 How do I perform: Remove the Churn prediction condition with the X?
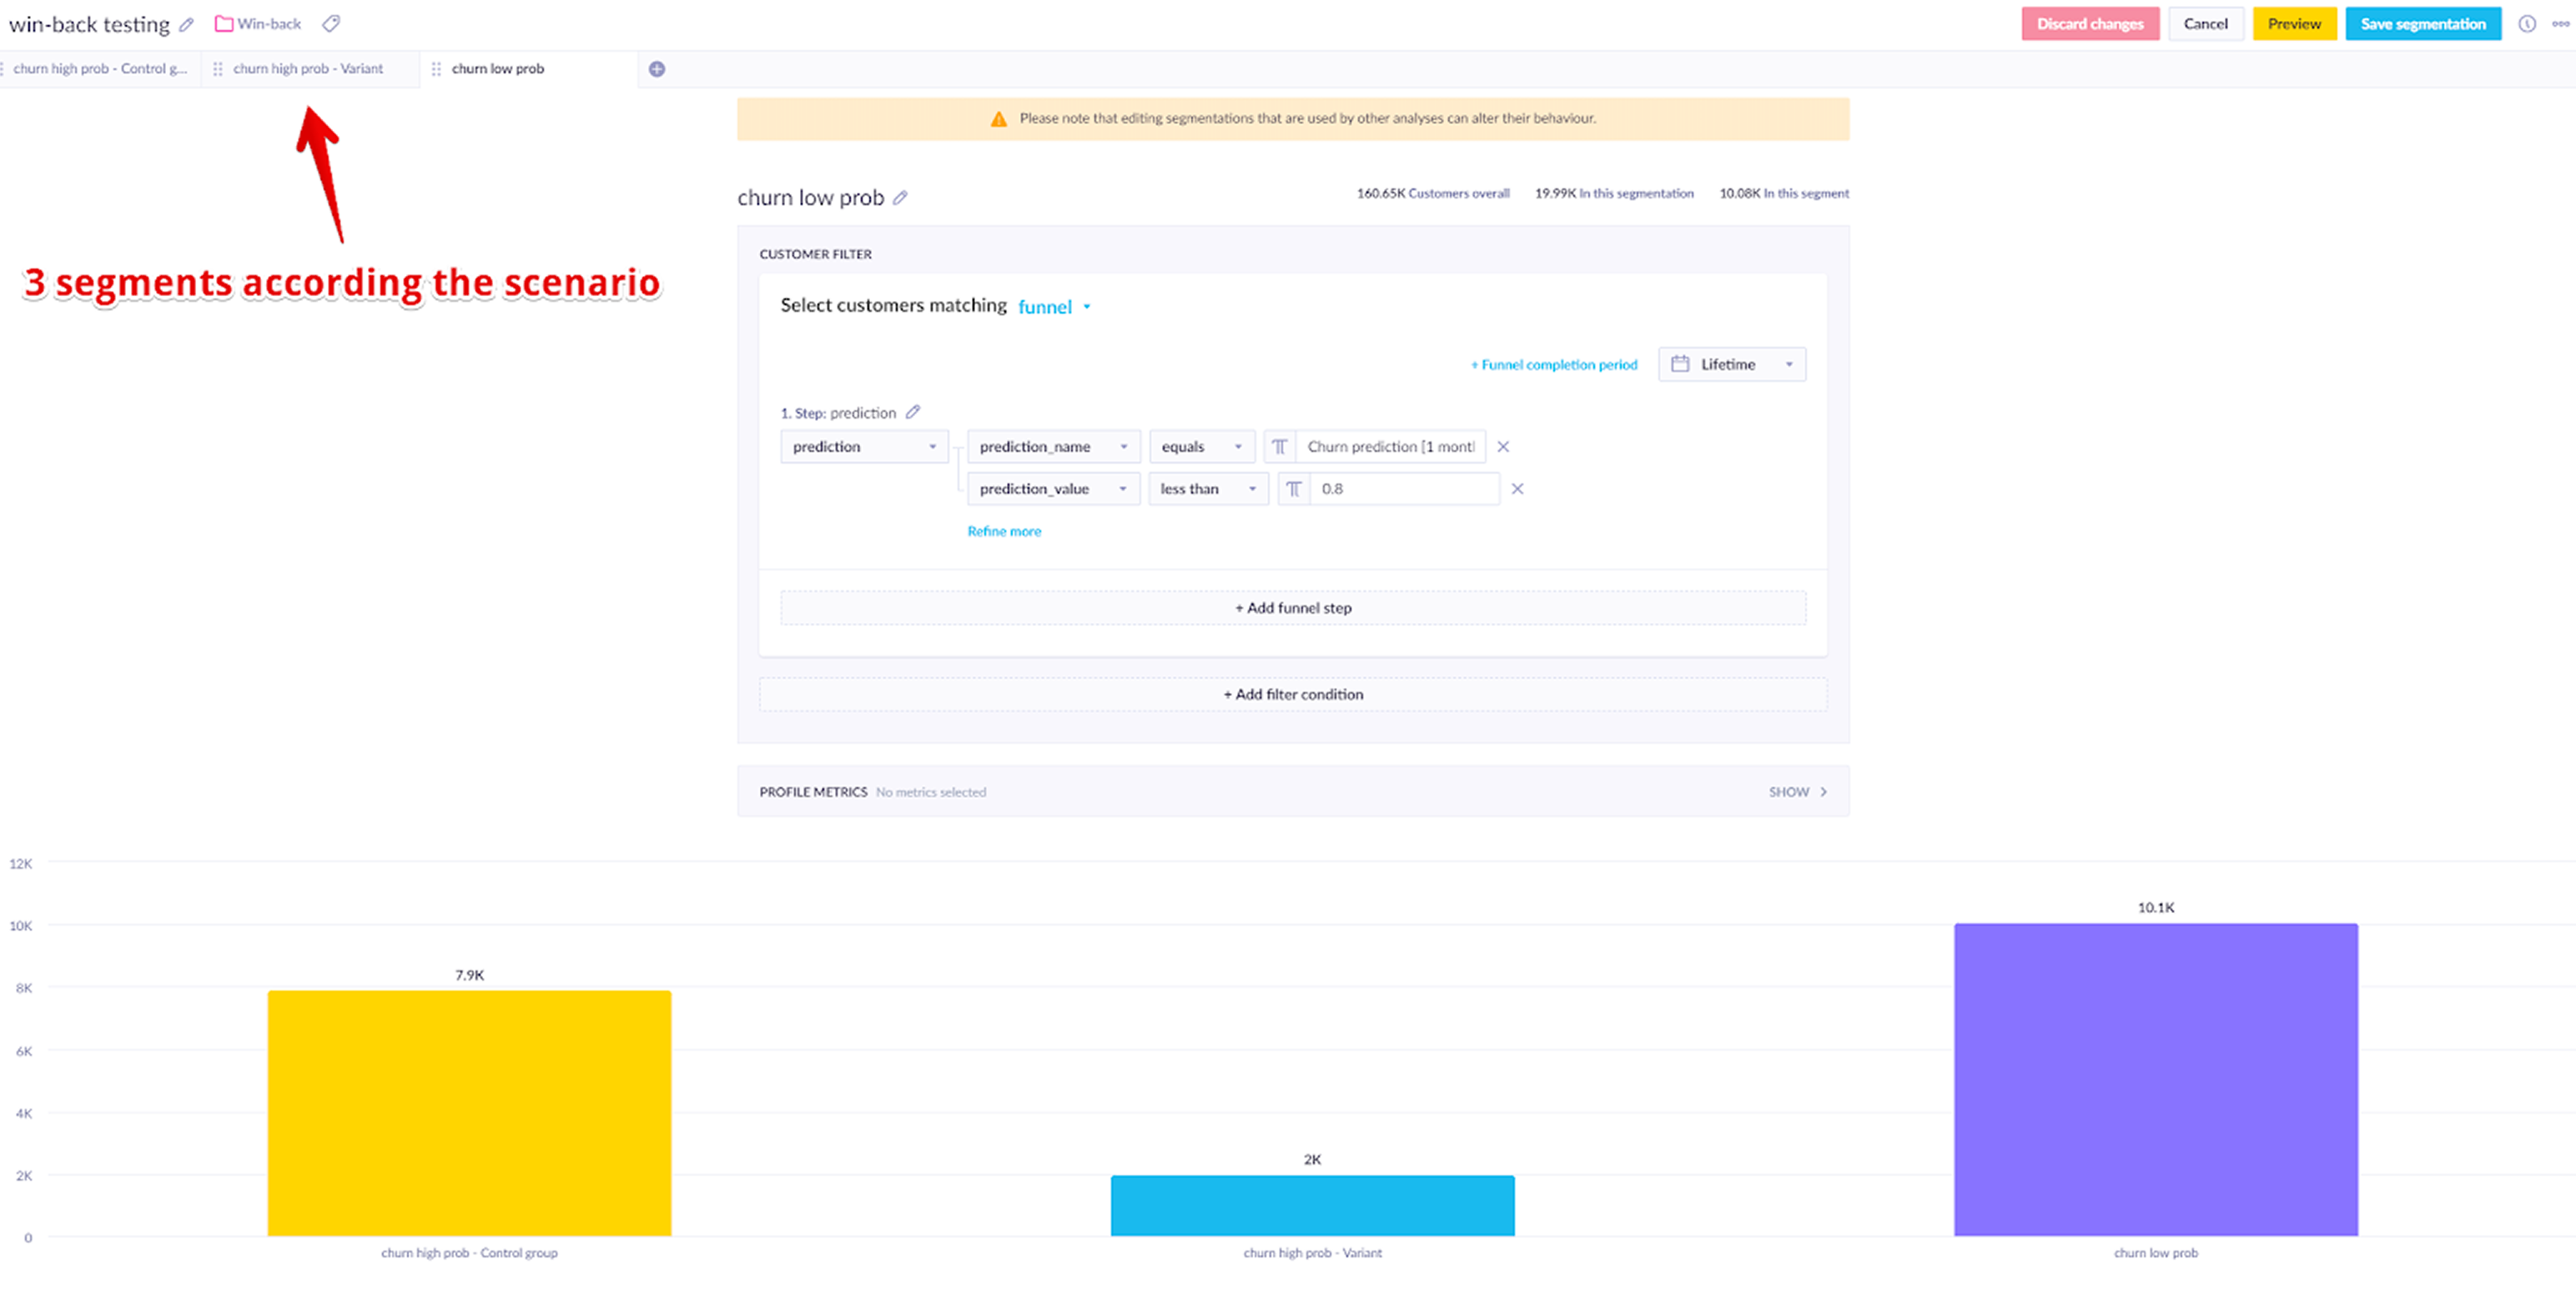point(1503,447)
